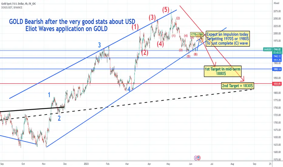Click the 1775.00 price scale value
The height and width of the screenshot is (167, 283).
[x=277, y=100]
